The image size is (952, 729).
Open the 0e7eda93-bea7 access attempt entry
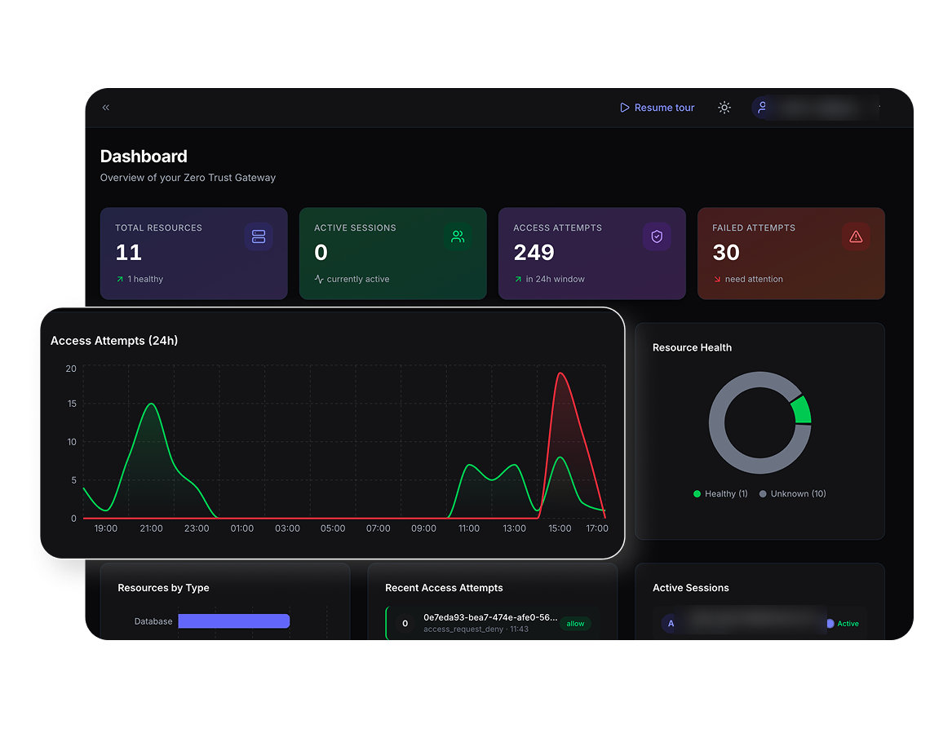click(x=493, y=623)
